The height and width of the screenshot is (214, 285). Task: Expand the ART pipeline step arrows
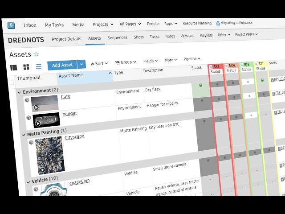(211, 67)
